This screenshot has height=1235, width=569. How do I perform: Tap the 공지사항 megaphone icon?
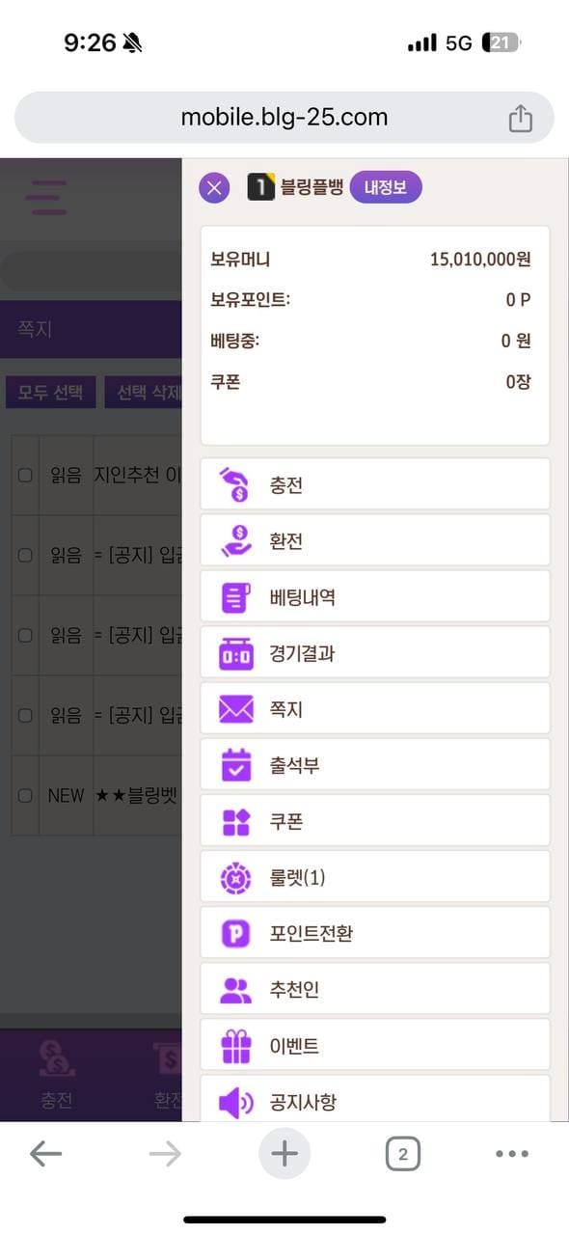(x=236, y=1102)
